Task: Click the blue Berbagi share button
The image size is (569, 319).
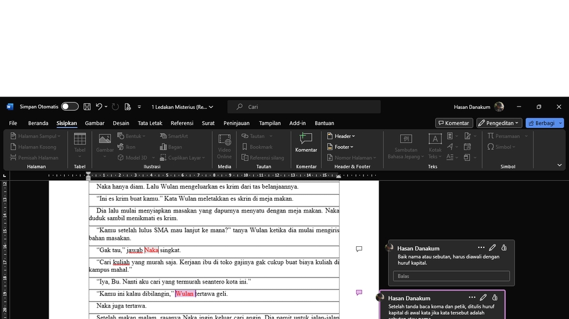Action: click(x=541, y=123)
